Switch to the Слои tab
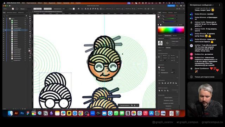This screenshot has width=225, height=127. point(4,13)
